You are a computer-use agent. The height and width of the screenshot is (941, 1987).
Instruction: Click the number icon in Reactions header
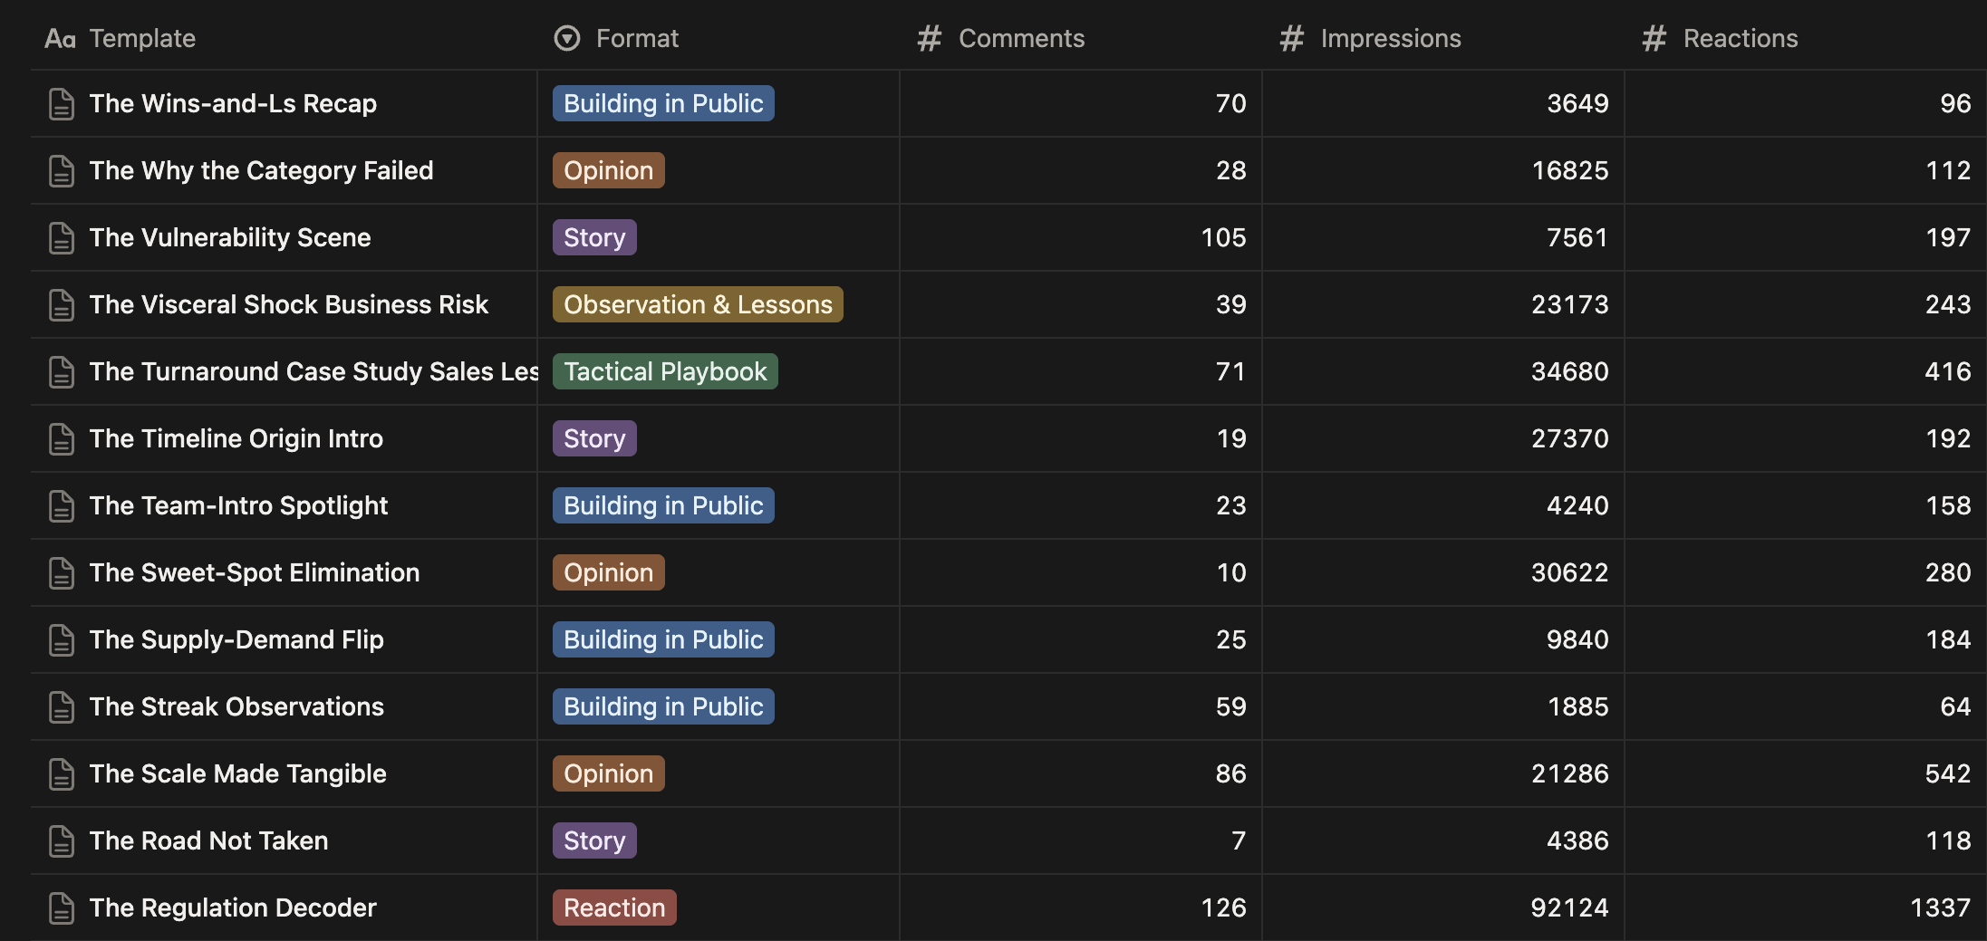pyautogui.click(x=1654, y=38)
